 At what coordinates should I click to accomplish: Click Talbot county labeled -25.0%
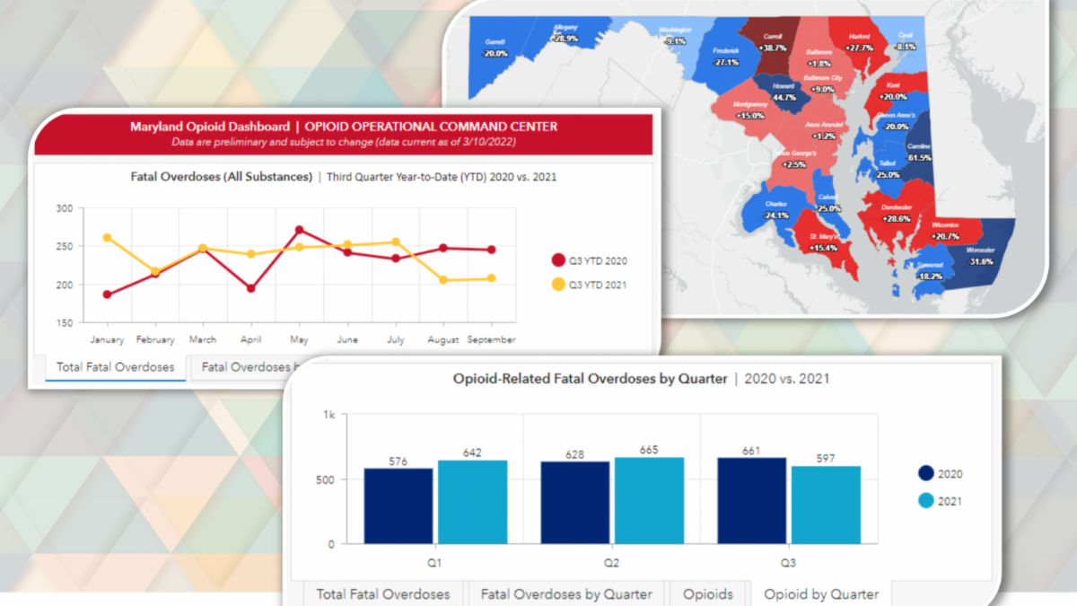pos(887,171)
